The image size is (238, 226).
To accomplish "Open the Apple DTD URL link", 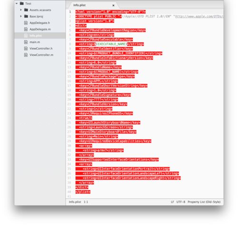I will pyautogui.click(x=199, y=16).
